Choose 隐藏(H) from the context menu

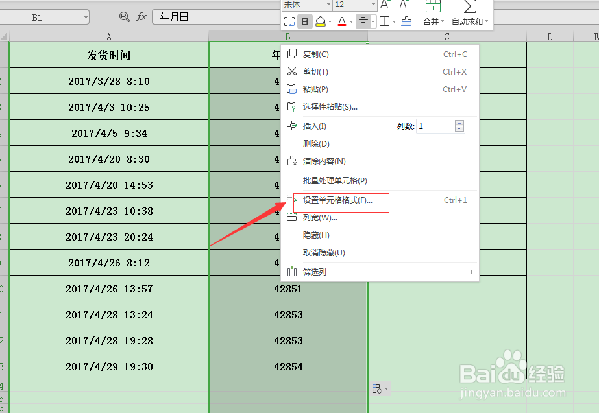point(380,235)
